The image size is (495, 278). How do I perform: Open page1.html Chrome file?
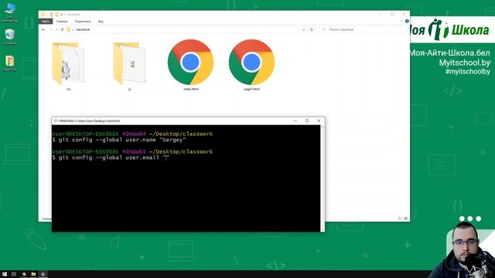tap(251, 65)
